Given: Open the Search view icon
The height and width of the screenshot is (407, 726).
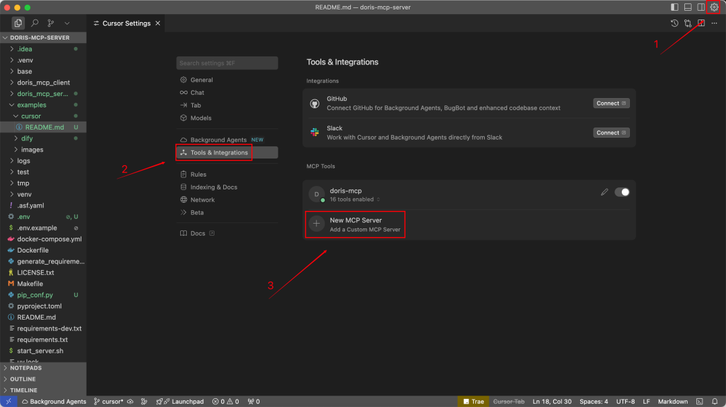Looking at the screenshot, I should click(35, 23).
